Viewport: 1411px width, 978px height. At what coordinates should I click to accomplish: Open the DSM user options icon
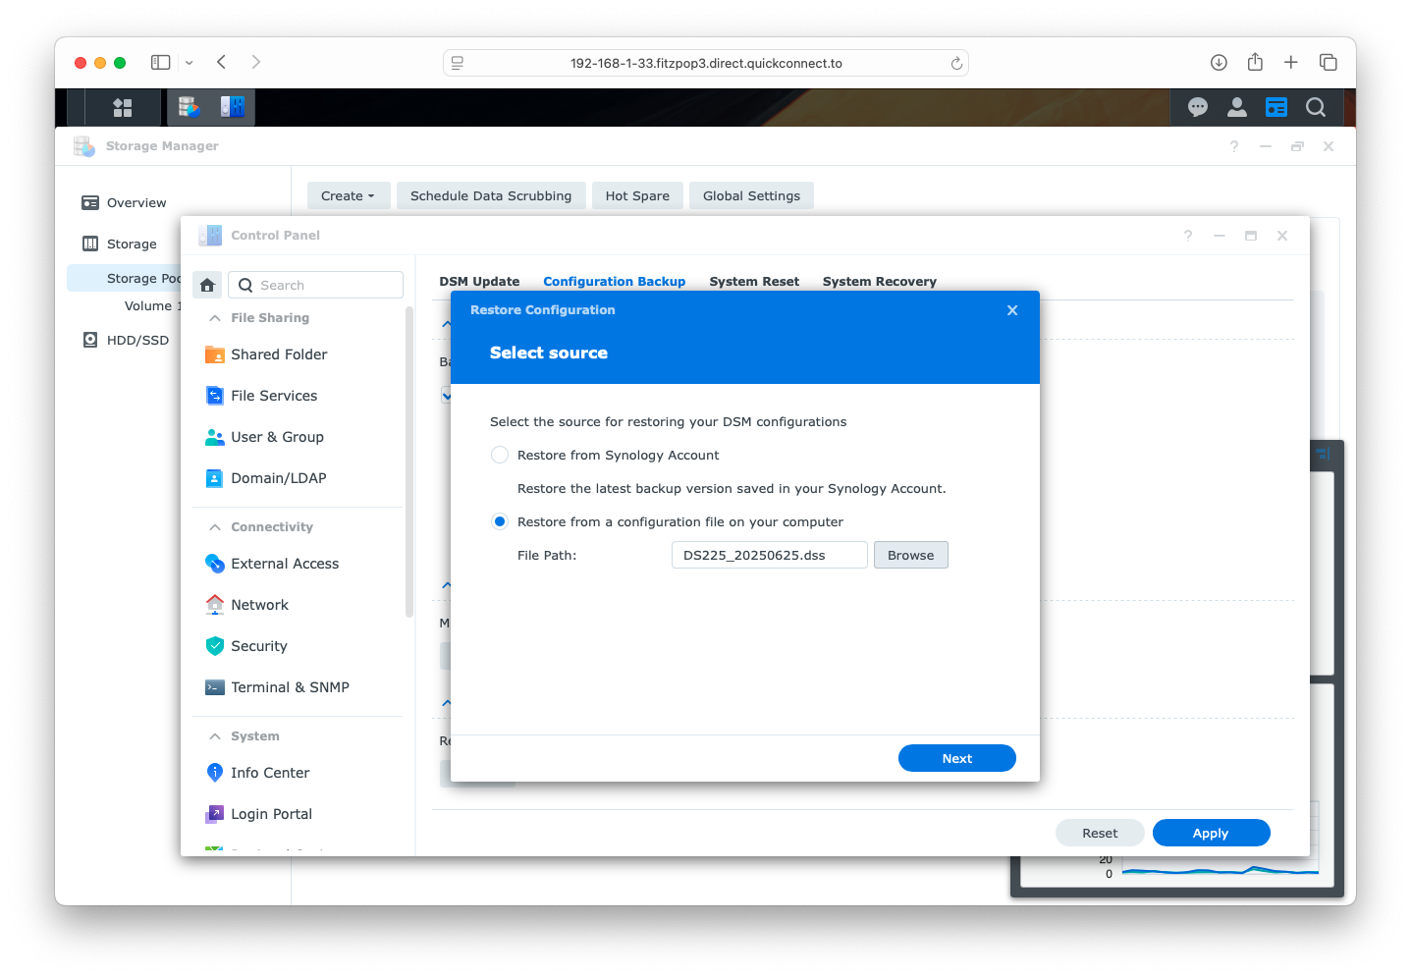[x=1237, y=107]
